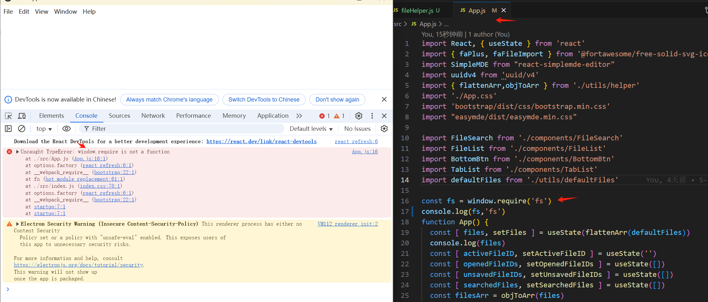Viewport: 708px width, 302px height.
Task: Click the function App() line in editor
Action: [x=455, y=222]
